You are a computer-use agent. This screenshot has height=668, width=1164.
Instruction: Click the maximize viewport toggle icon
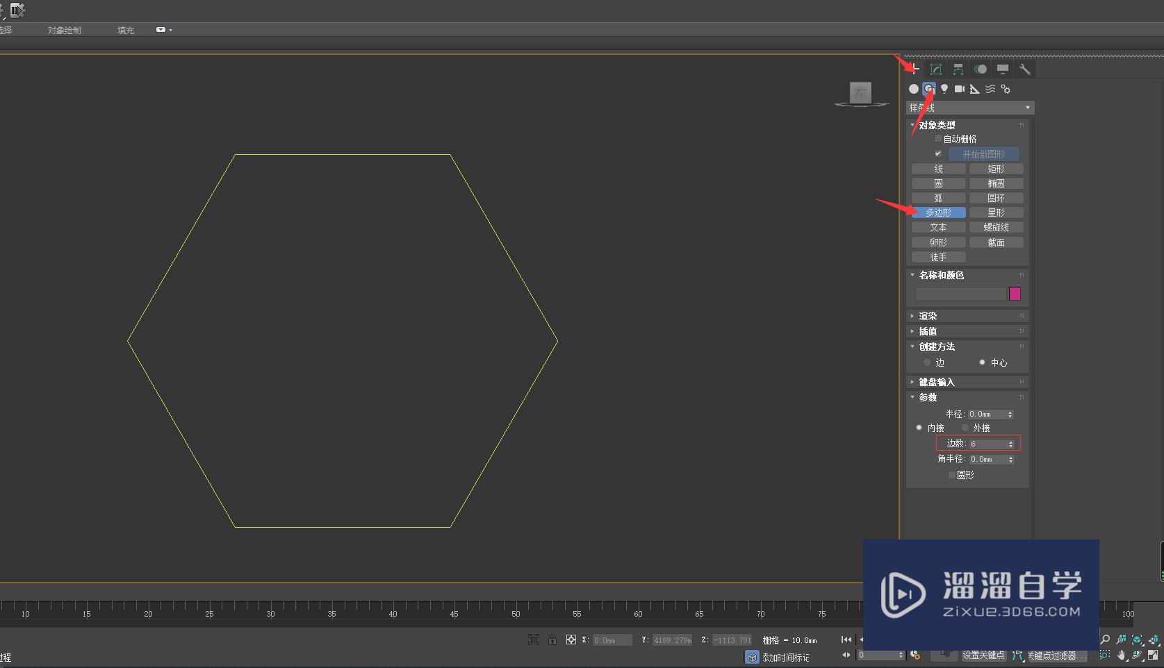tap(1154, 655)
